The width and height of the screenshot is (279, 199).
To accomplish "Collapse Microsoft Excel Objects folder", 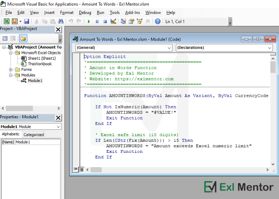I will 11,53.
